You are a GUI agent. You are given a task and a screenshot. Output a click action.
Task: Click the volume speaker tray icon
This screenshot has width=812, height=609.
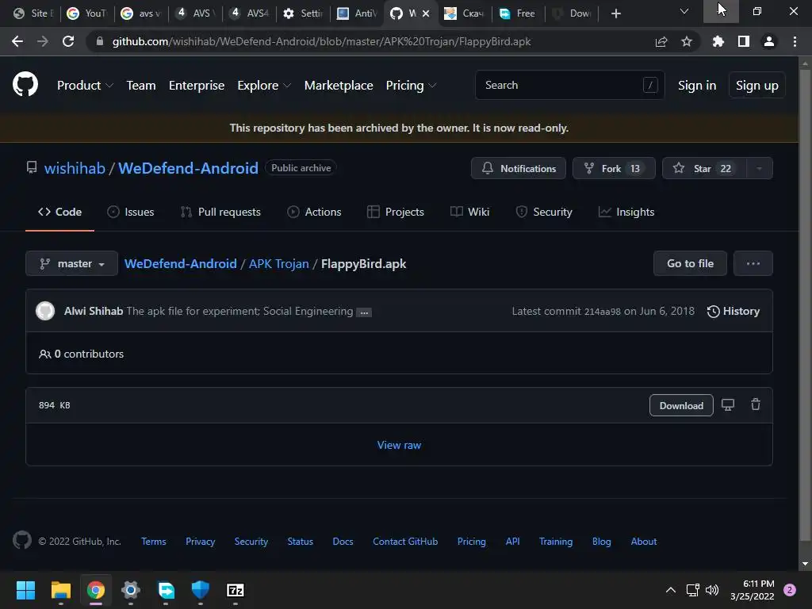tap(713, 590)
